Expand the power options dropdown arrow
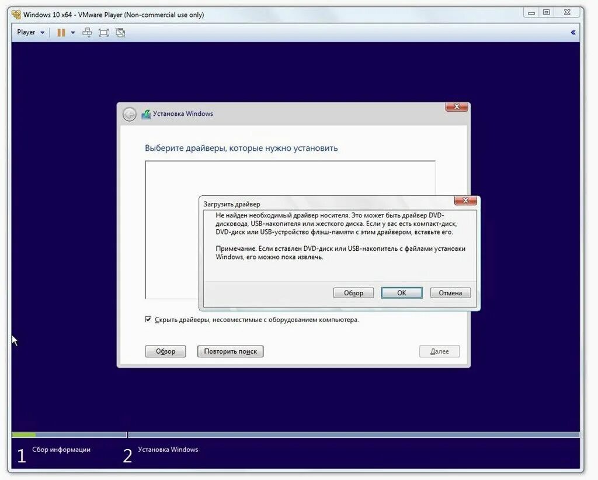The width and height of the screenshot is (598, 480). (x=73, y=33)
